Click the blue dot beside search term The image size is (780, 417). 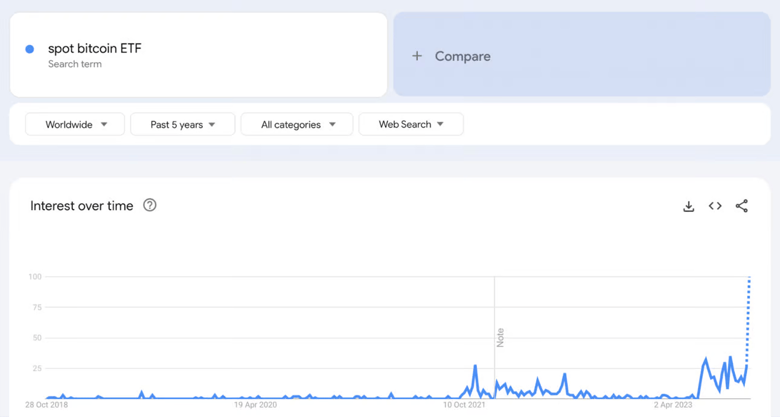(x=30, y=49)
